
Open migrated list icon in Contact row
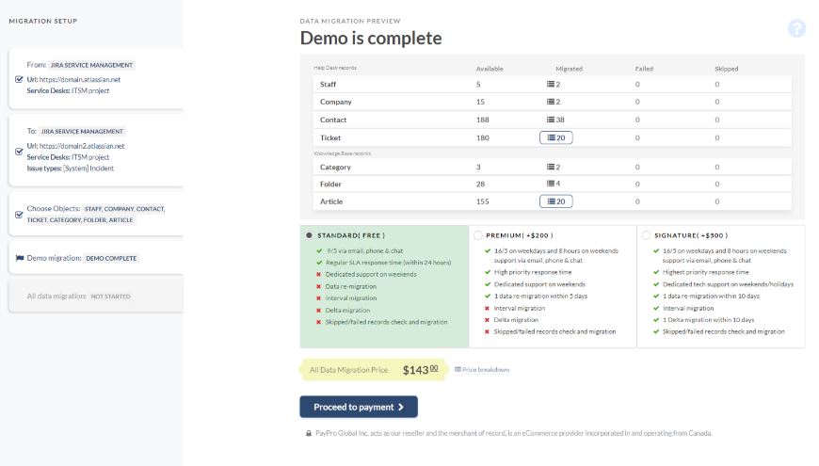click(x=551, y=120)
